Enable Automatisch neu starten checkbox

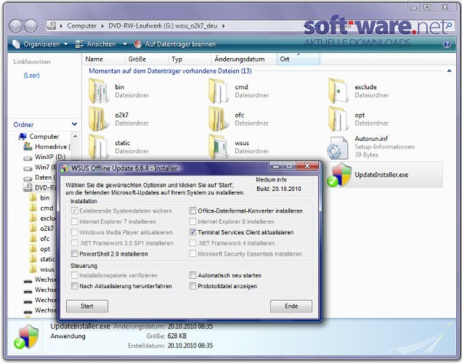192,275
